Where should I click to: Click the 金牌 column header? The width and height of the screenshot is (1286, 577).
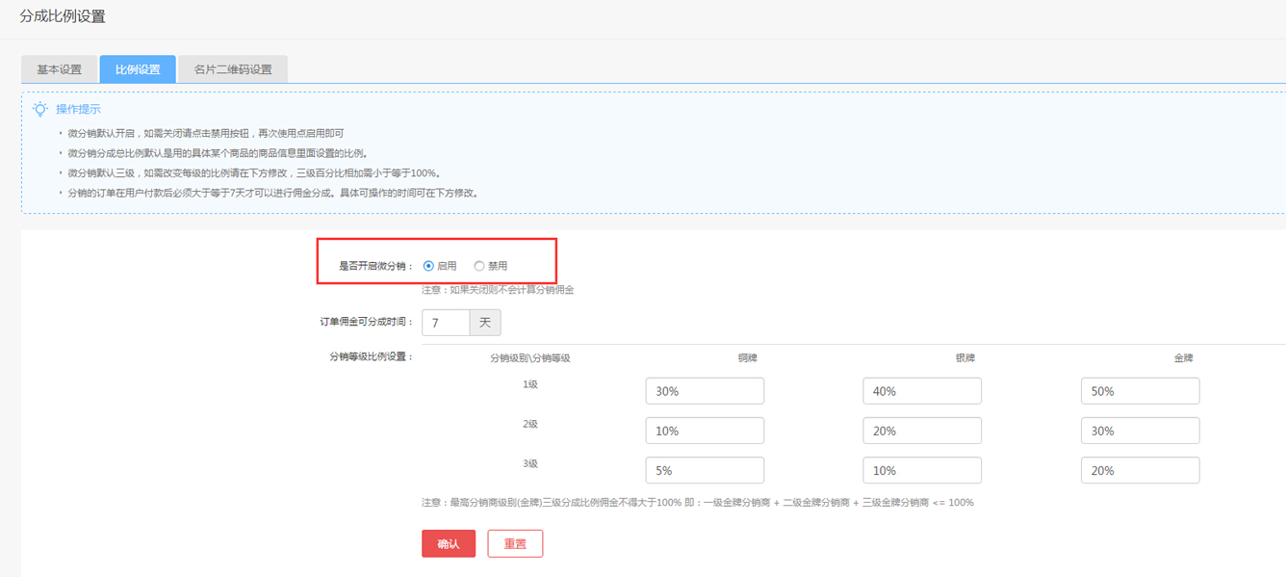coord(1183,357)
